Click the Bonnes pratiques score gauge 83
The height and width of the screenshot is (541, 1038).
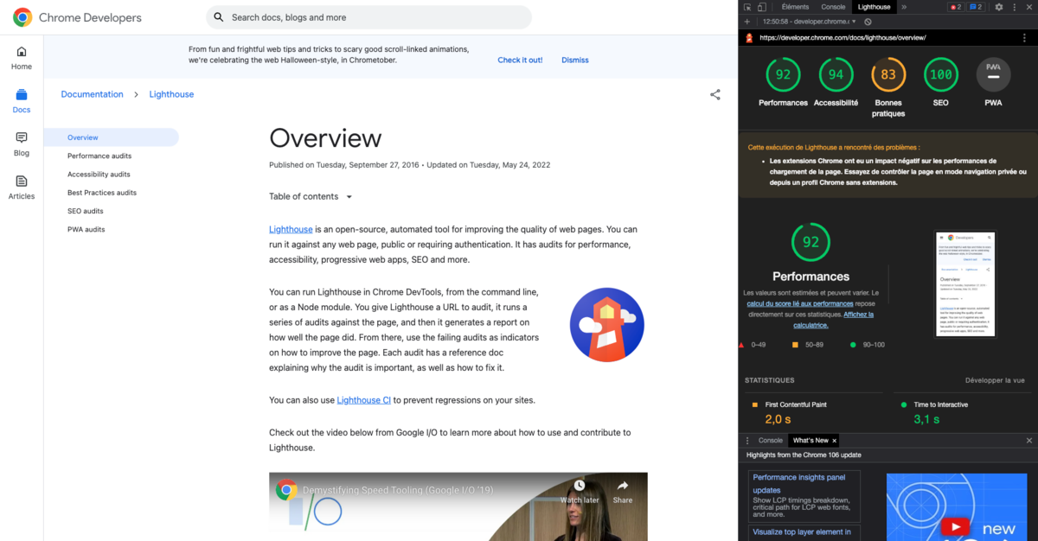[x=888, y=74]
